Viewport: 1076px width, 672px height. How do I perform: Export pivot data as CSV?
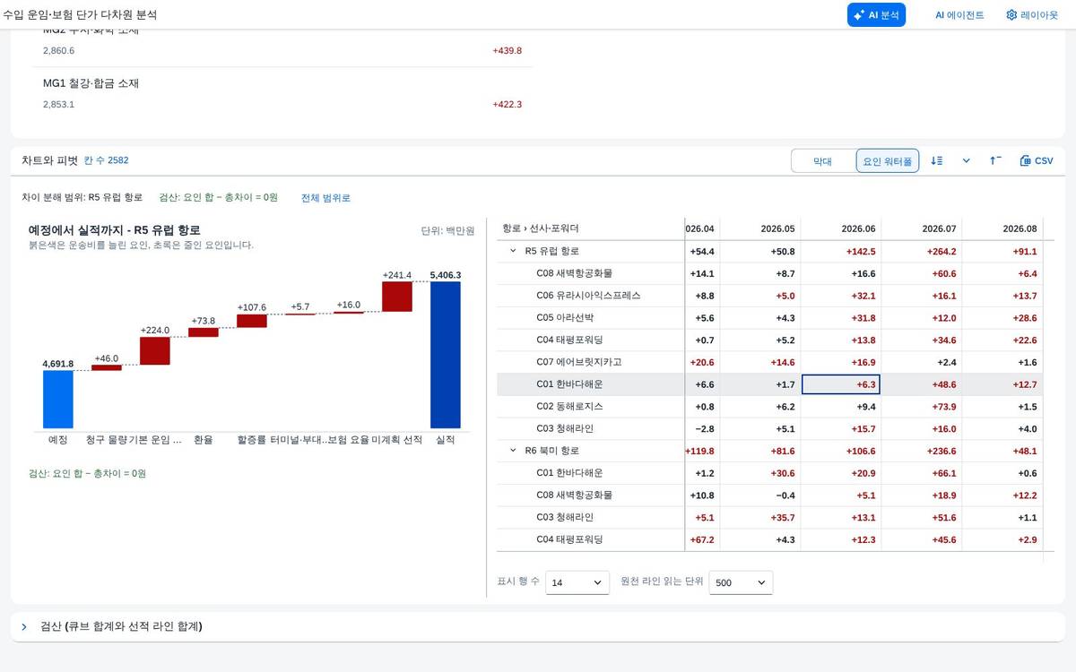tap(1037, 160)
